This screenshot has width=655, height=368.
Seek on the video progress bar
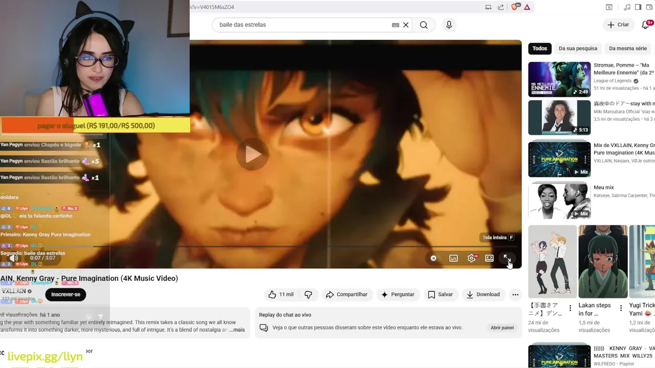point(261,247)
